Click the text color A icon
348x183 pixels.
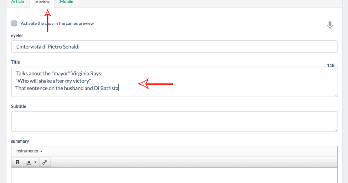(29, 162)
